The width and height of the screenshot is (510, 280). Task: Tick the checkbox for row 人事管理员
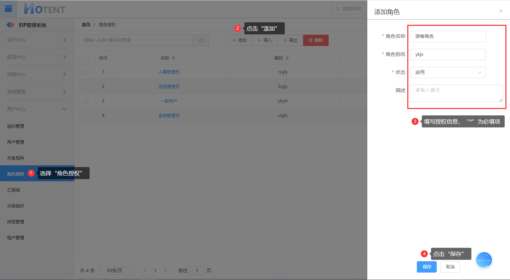pos(86,72)
